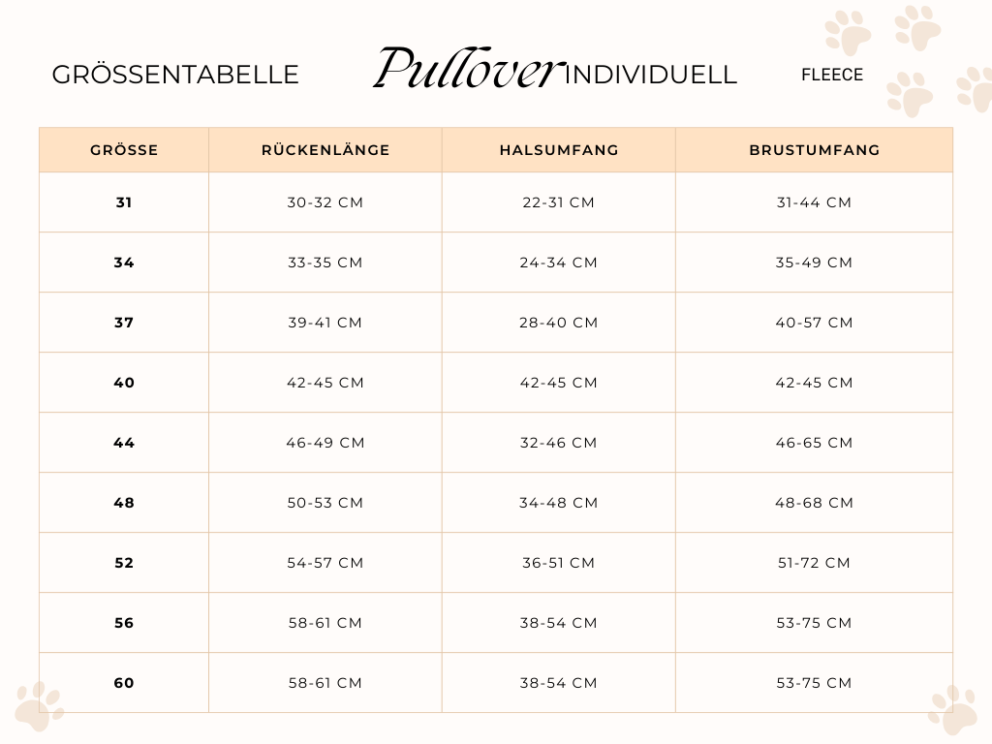Select the BRUSTUMFANG column header
992x744 pixels.
click(814, 150)
